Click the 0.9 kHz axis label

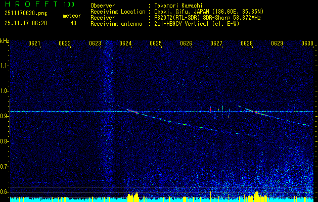click(4, 116)
